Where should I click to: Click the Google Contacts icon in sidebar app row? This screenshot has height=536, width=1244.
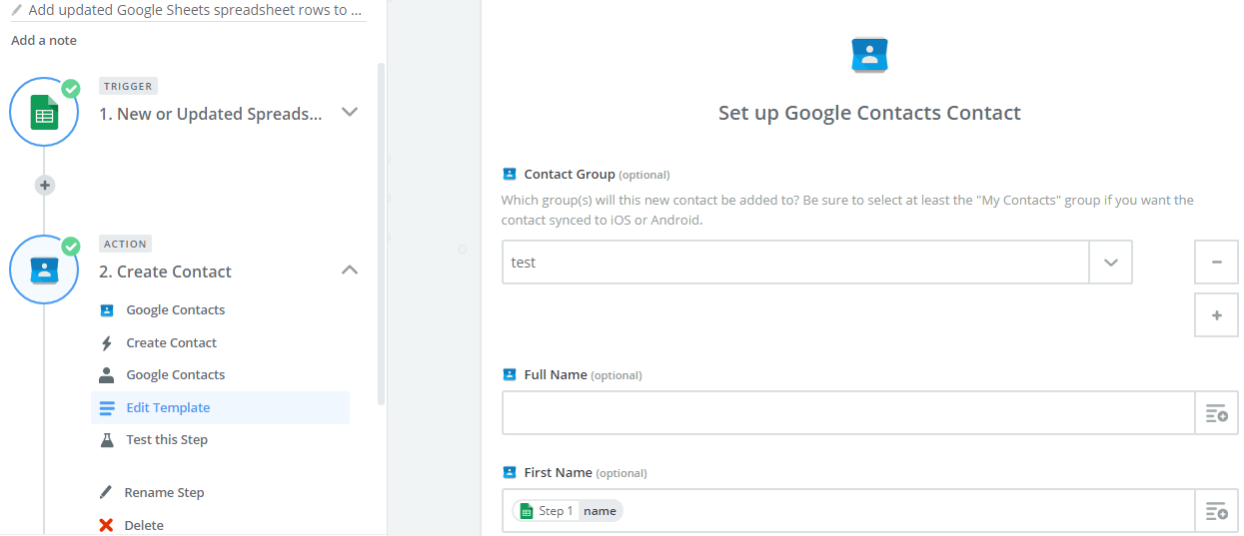pos(107,310)
